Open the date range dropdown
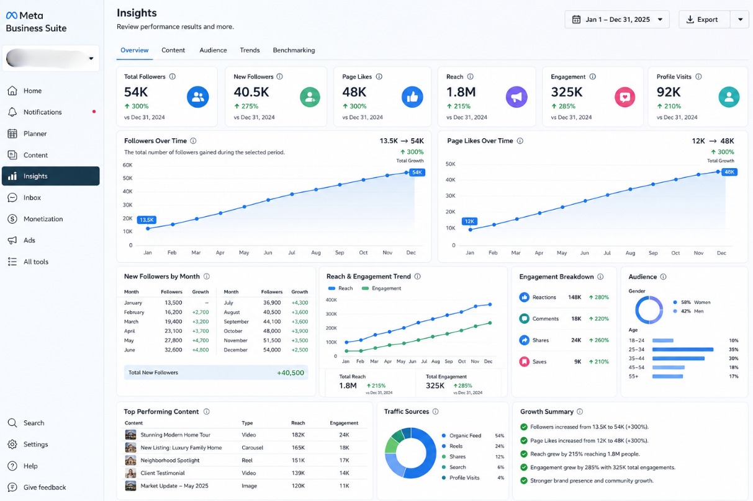The image size is (753, 501). [x=617, y=19]
